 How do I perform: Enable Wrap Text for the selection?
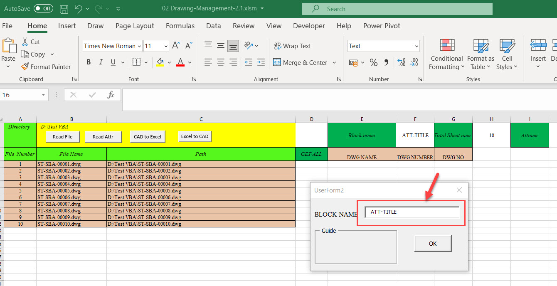click(x=292, y=46)
